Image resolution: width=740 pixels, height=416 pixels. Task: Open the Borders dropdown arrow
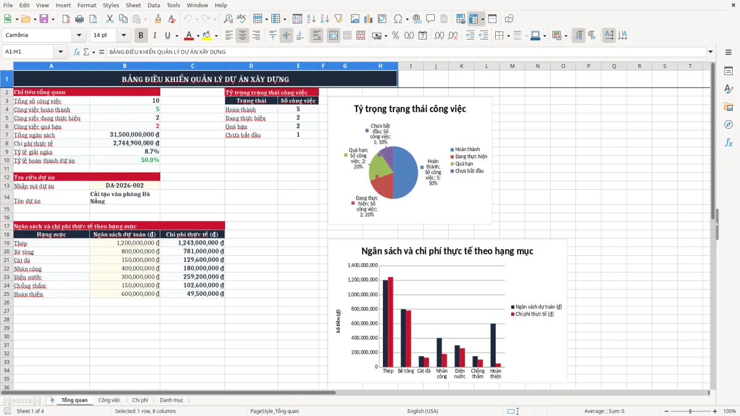tap(509, 36)
